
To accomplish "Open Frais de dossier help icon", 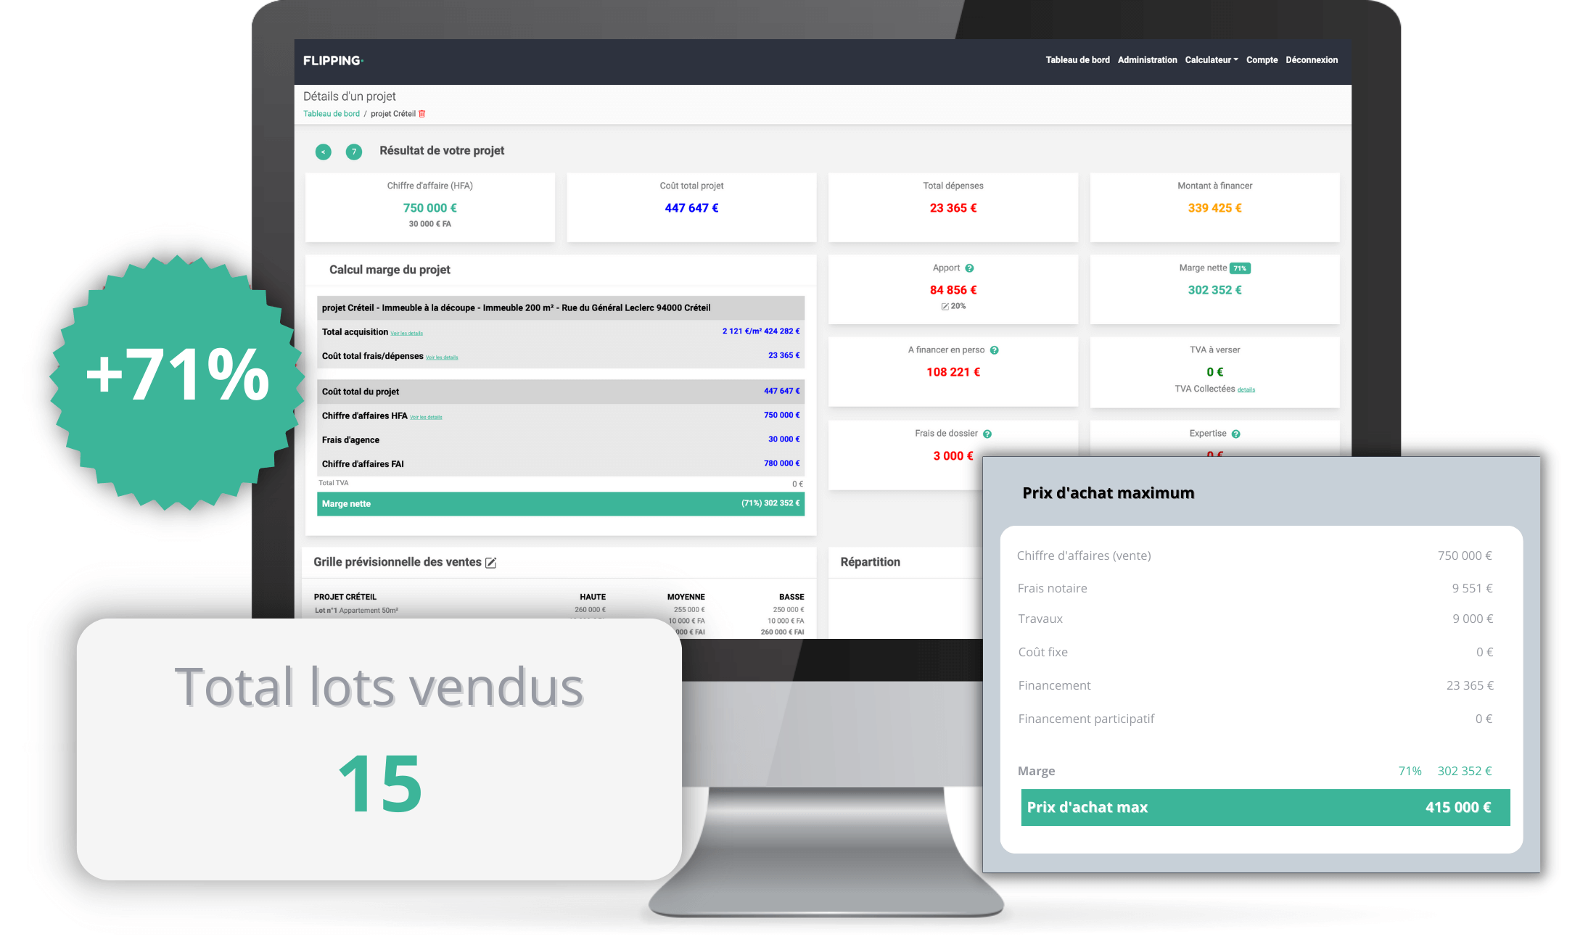I will [987, 434].
